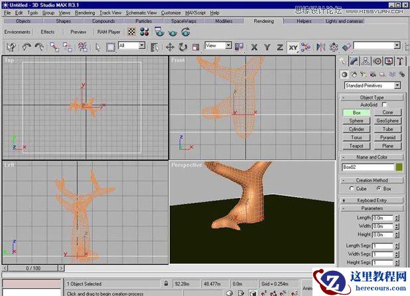The height and width of the screenshot is (296, 410).
Task: Choose the Select Object arrow tool
Action: [98, 48]
